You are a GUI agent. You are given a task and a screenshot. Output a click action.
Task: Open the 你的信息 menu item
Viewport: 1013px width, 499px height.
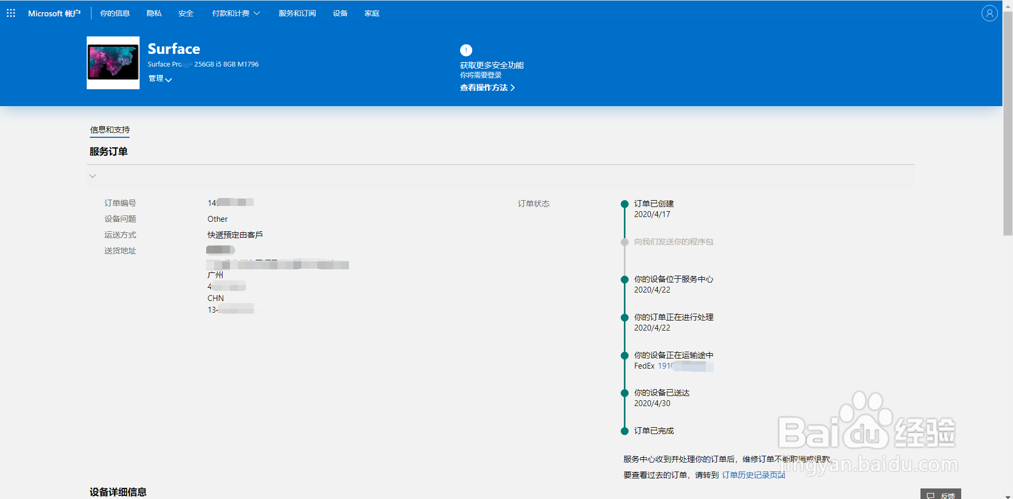click(115, 13)
